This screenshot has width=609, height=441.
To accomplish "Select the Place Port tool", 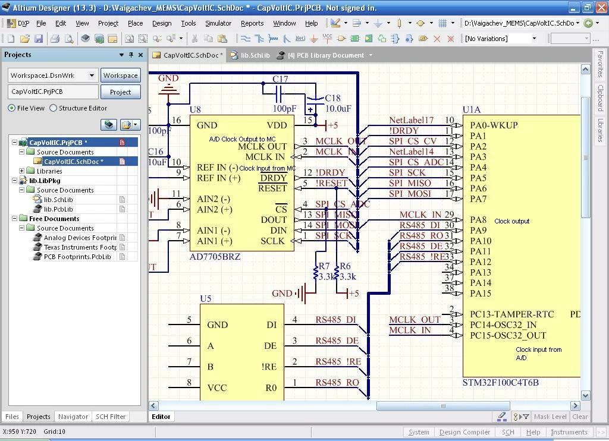I will pyautogui.click(x=423, y=39).
